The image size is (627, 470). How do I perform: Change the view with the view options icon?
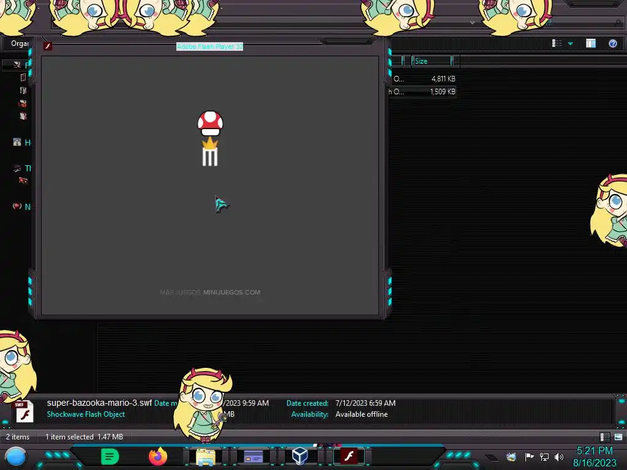(557, 43)
